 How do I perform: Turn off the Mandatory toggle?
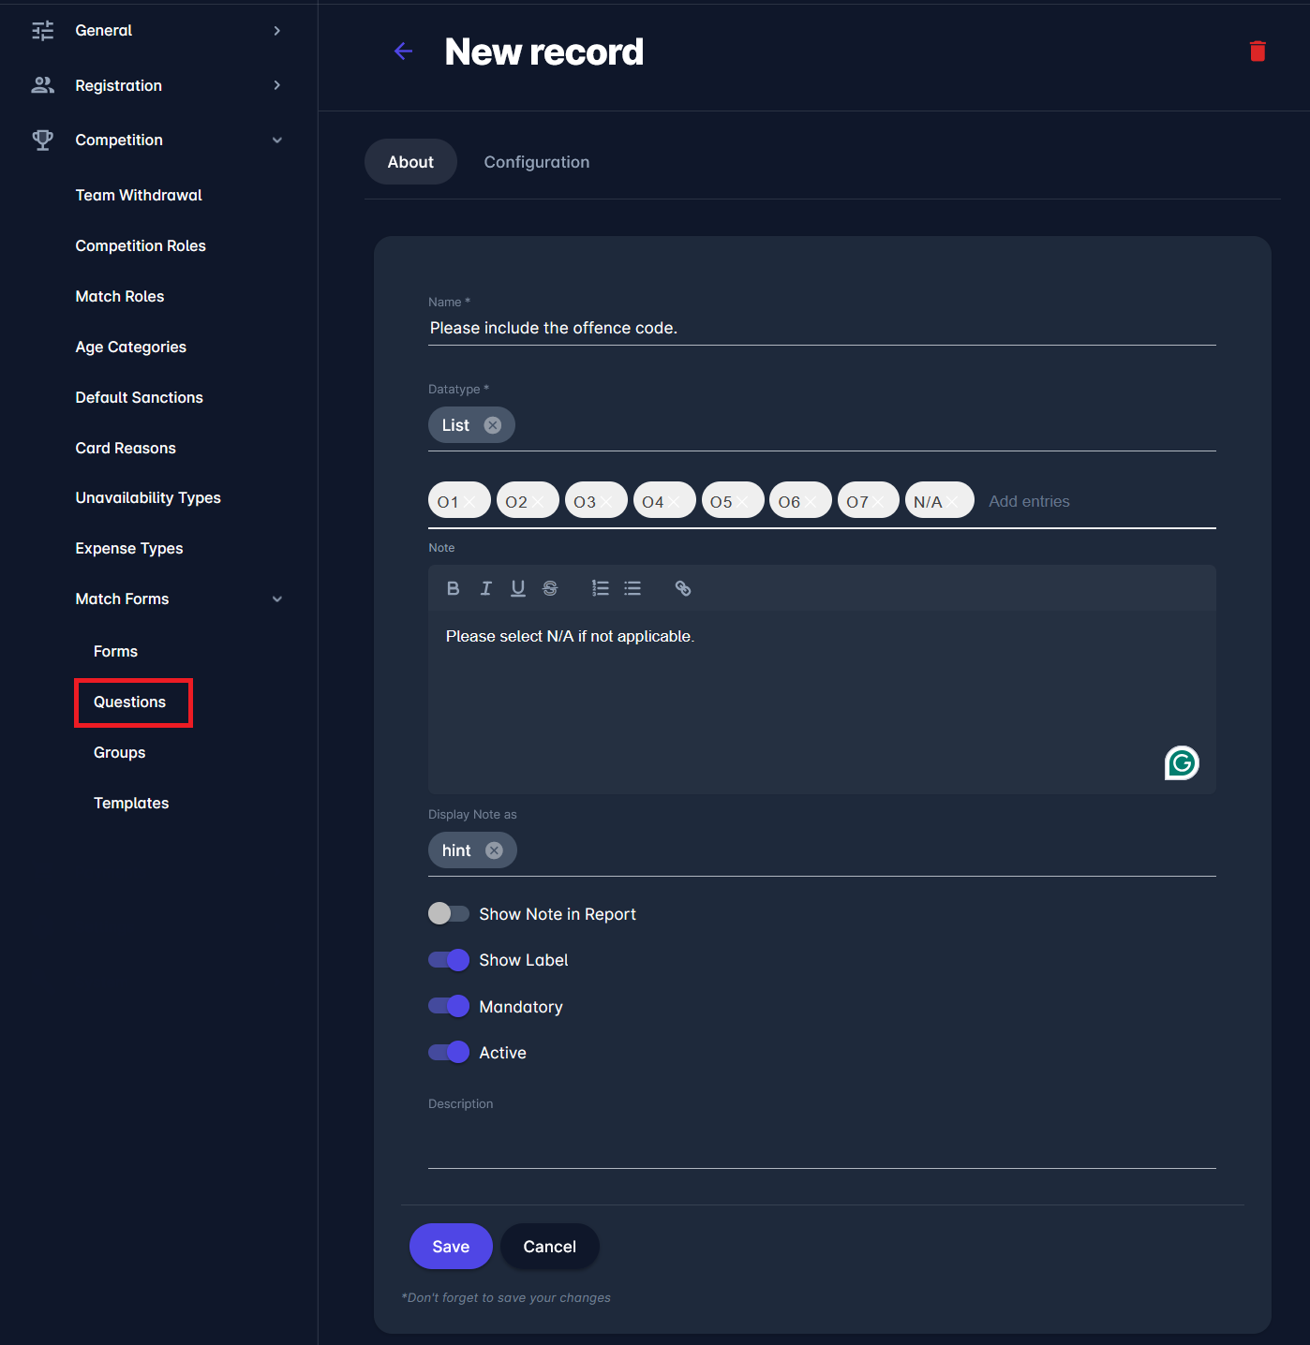point(449,1006)
